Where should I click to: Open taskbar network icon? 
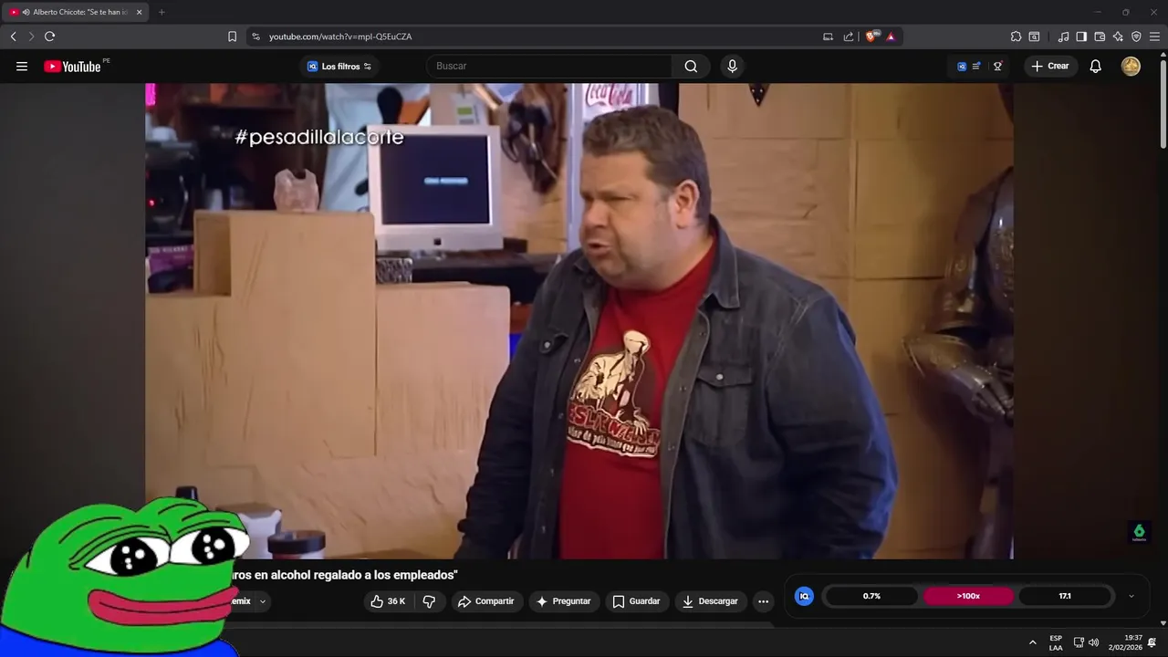click(1079, 642)
